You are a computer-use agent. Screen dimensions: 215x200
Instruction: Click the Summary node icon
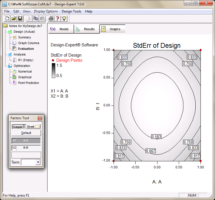pos(15,37)
